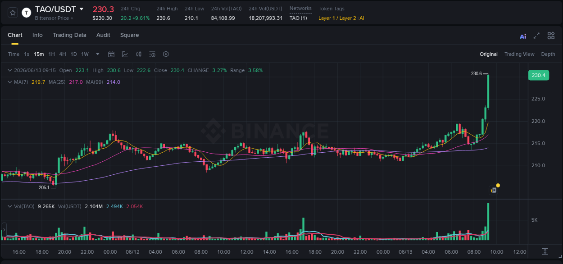Select the Time line chart view
This screenshot has height=264, width=563.
tap(14, 54)
